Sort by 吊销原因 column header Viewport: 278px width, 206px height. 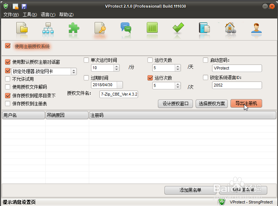pos(67,115)
